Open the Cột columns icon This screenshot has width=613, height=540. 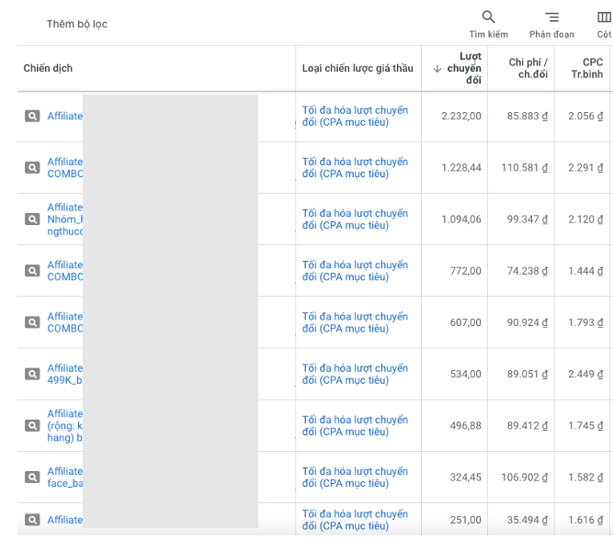coord(604,17)
